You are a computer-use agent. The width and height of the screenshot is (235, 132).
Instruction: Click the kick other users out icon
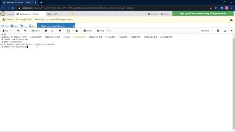coord(68,31)
